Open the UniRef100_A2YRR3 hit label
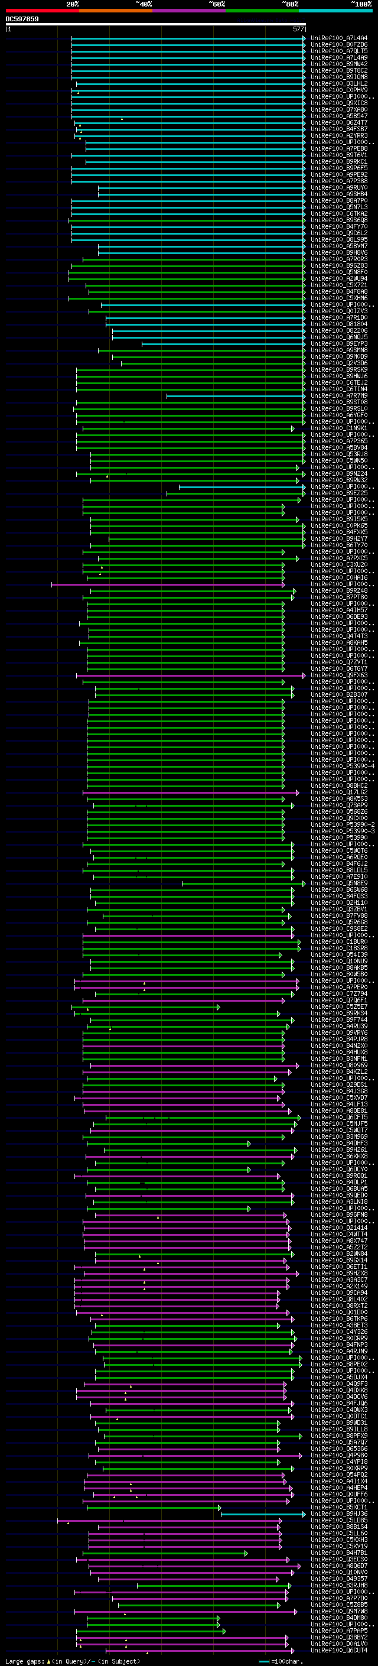 pos(339,136)
